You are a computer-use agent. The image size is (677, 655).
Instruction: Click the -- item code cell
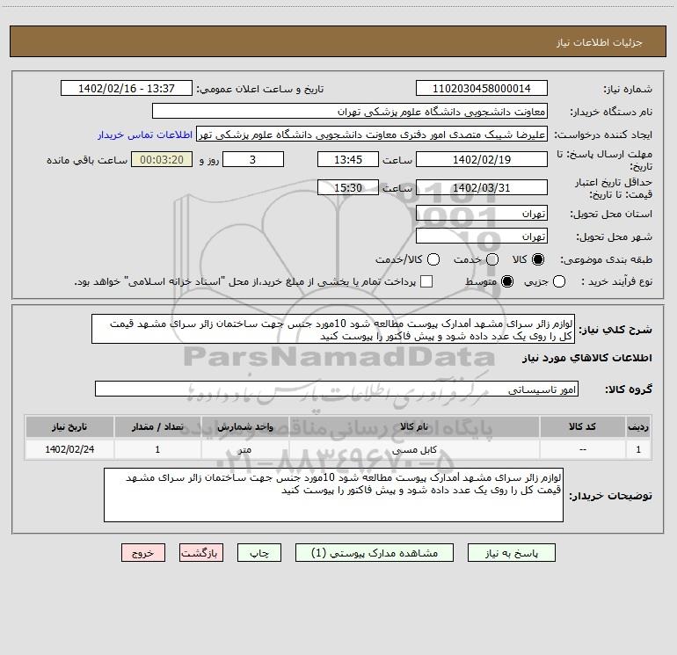point(582,449)
